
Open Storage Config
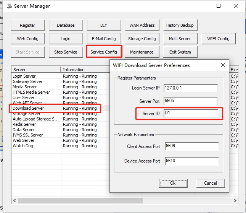(x=142, y=39)
